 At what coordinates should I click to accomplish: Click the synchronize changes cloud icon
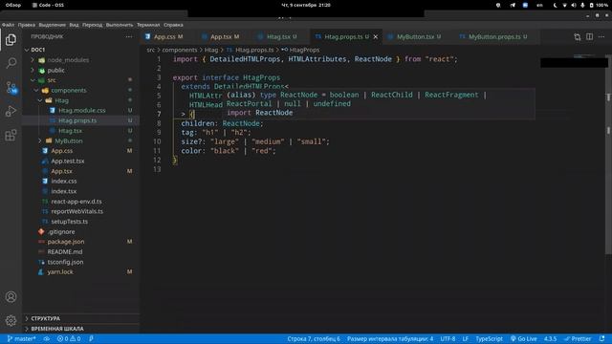point(47,338)
